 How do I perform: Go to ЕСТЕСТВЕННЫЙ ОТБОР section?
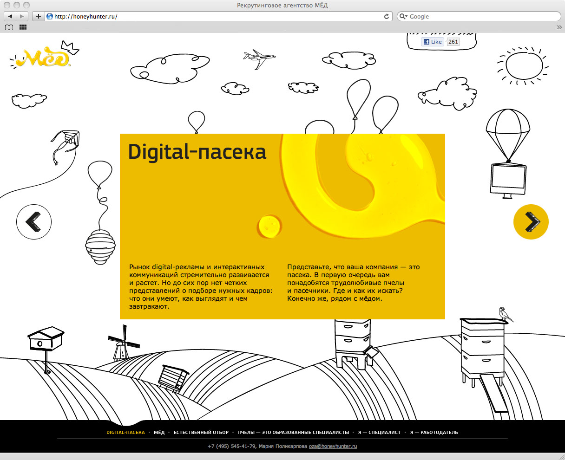click(x=201, y=432)
